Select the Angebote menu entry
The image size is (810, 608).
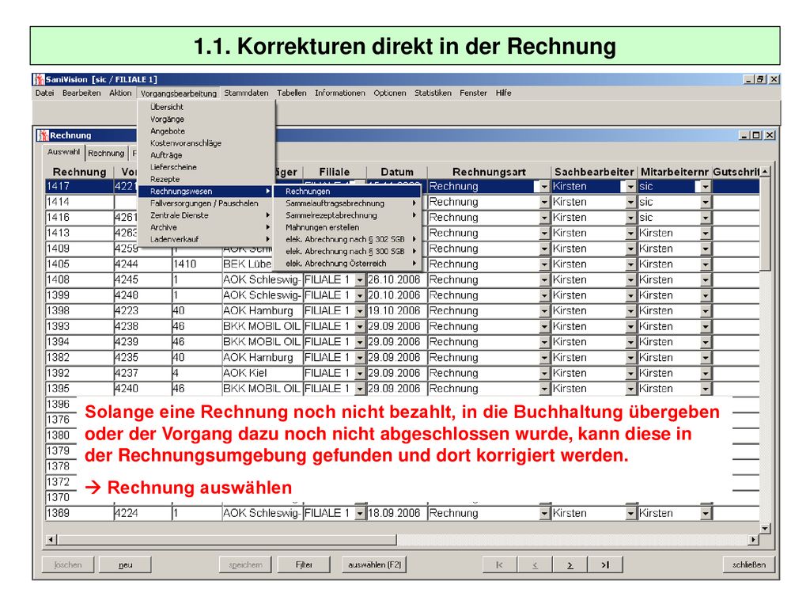coord(206,131)
